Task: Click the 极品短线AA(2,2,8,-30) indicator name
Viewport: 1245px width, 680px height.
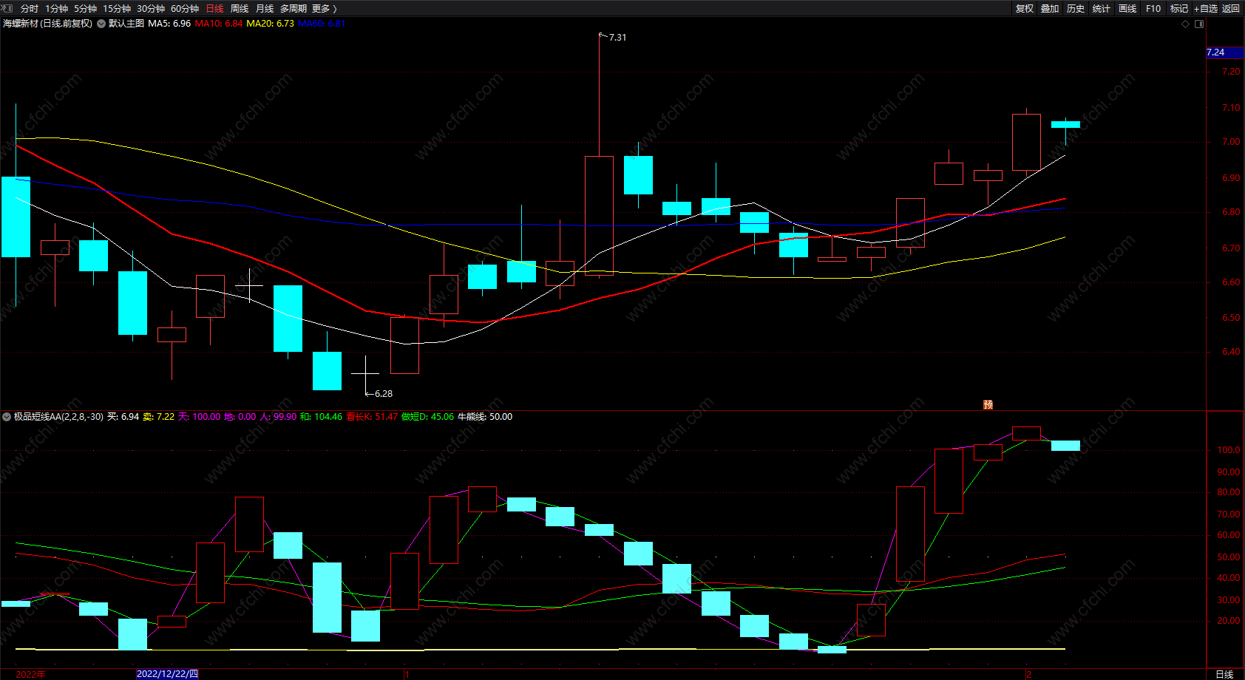Action: (58, 417)
